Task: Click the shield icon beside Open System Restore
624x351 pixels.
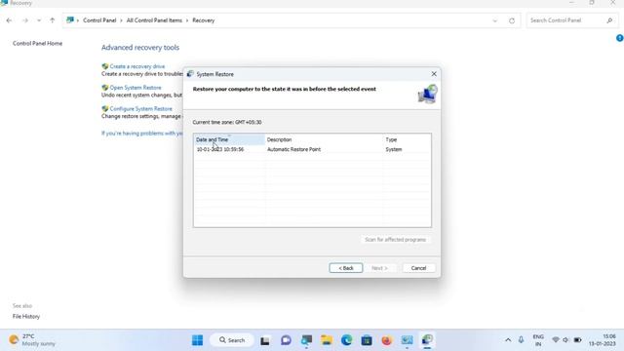Action: pyautogui.click(x=105, y=88)
